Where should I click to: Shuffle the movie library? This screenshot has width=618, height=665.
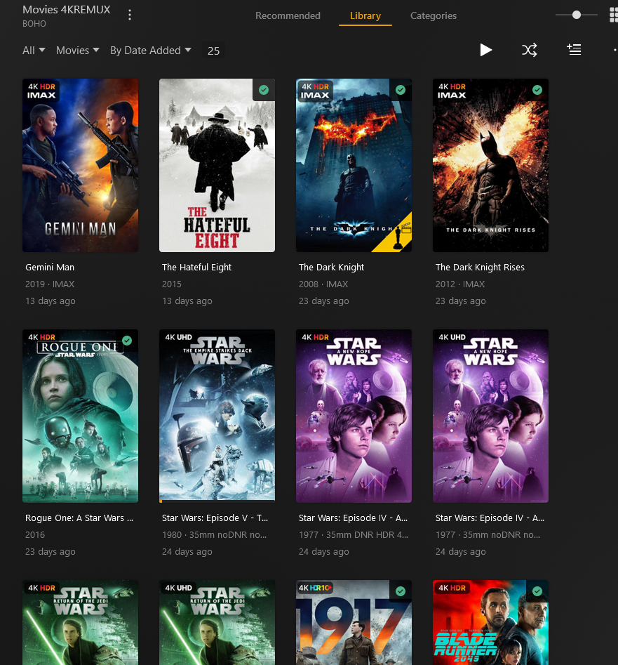pyautogui.click(x=530, y=50)
